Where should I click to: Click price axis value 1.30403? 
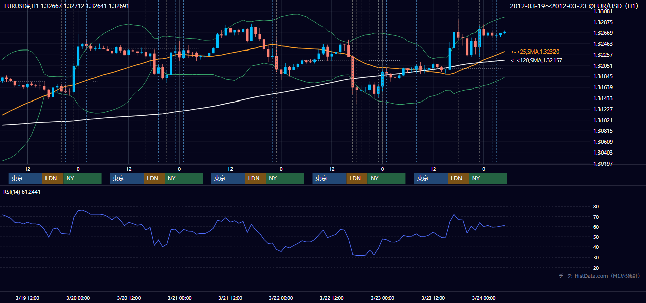point(603,153)
